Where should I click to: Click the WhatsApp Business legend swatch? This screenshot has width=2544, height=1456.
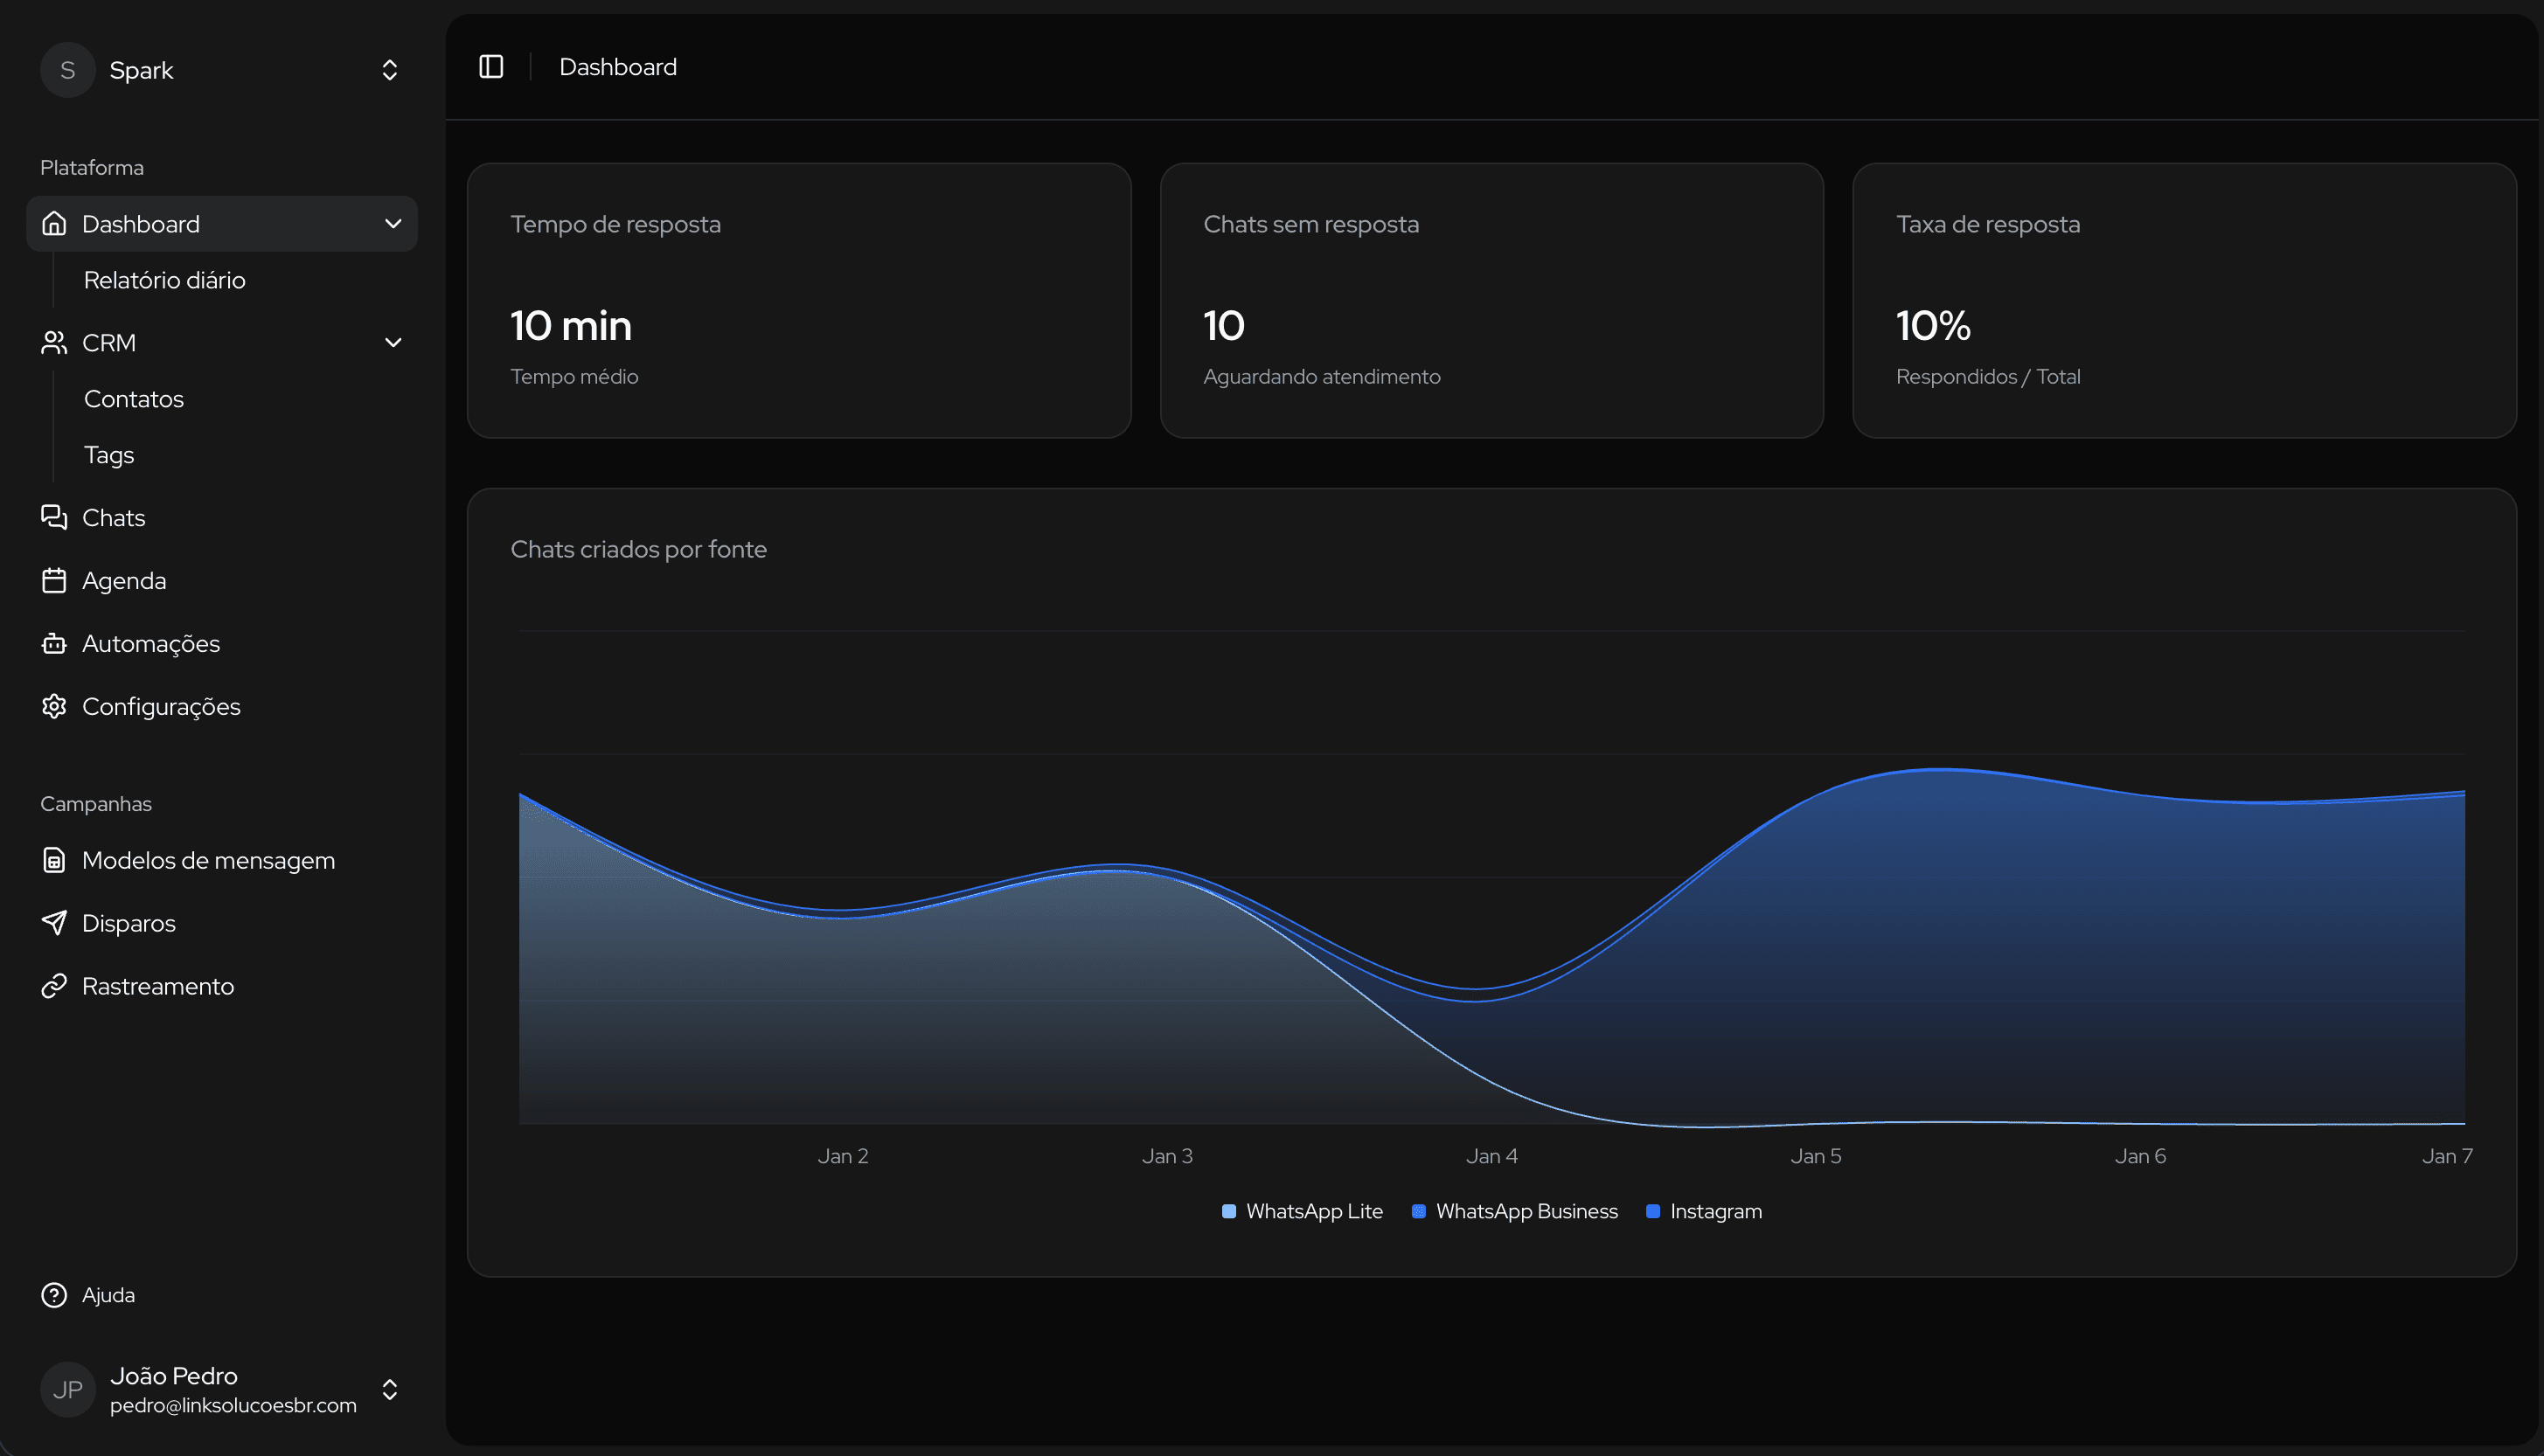[1418, 1212]
